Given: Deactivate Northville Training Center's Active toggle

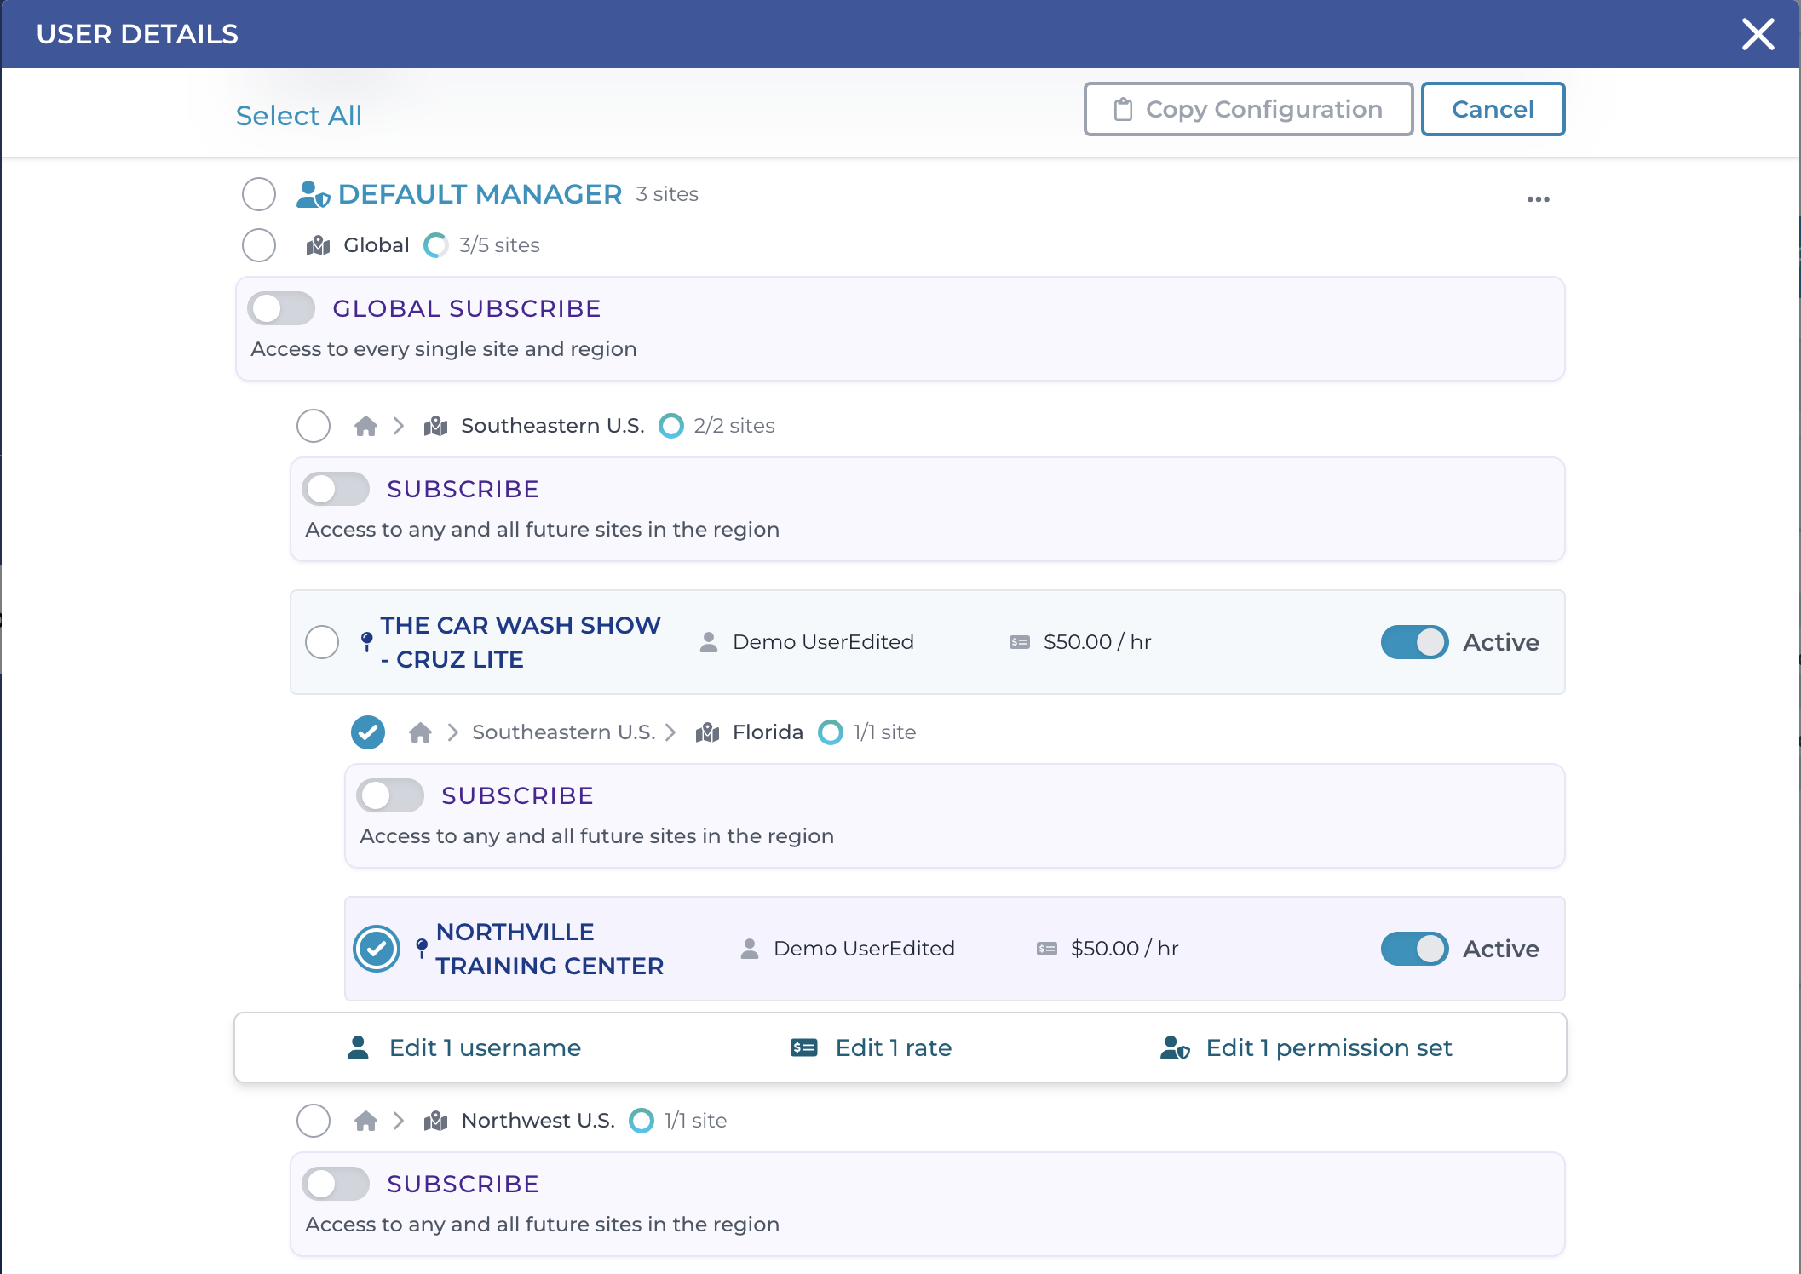Looking at the screenshot, I should coord(1414,949).
